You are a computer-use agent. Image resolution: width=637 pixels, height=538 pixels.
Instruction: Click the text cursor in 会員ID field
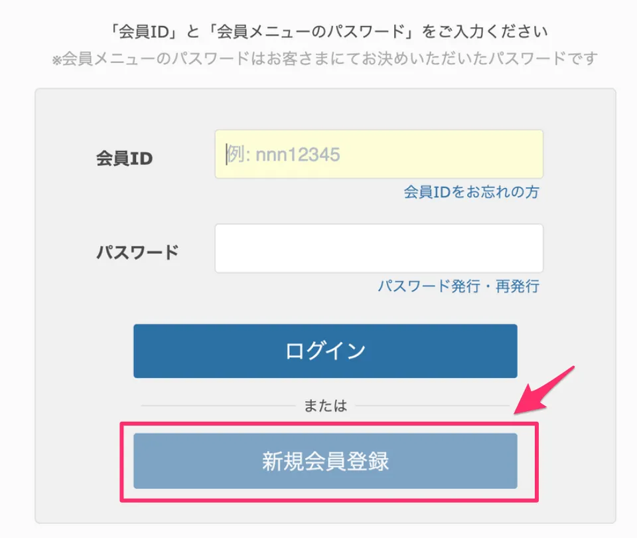[x=226, y=154]
